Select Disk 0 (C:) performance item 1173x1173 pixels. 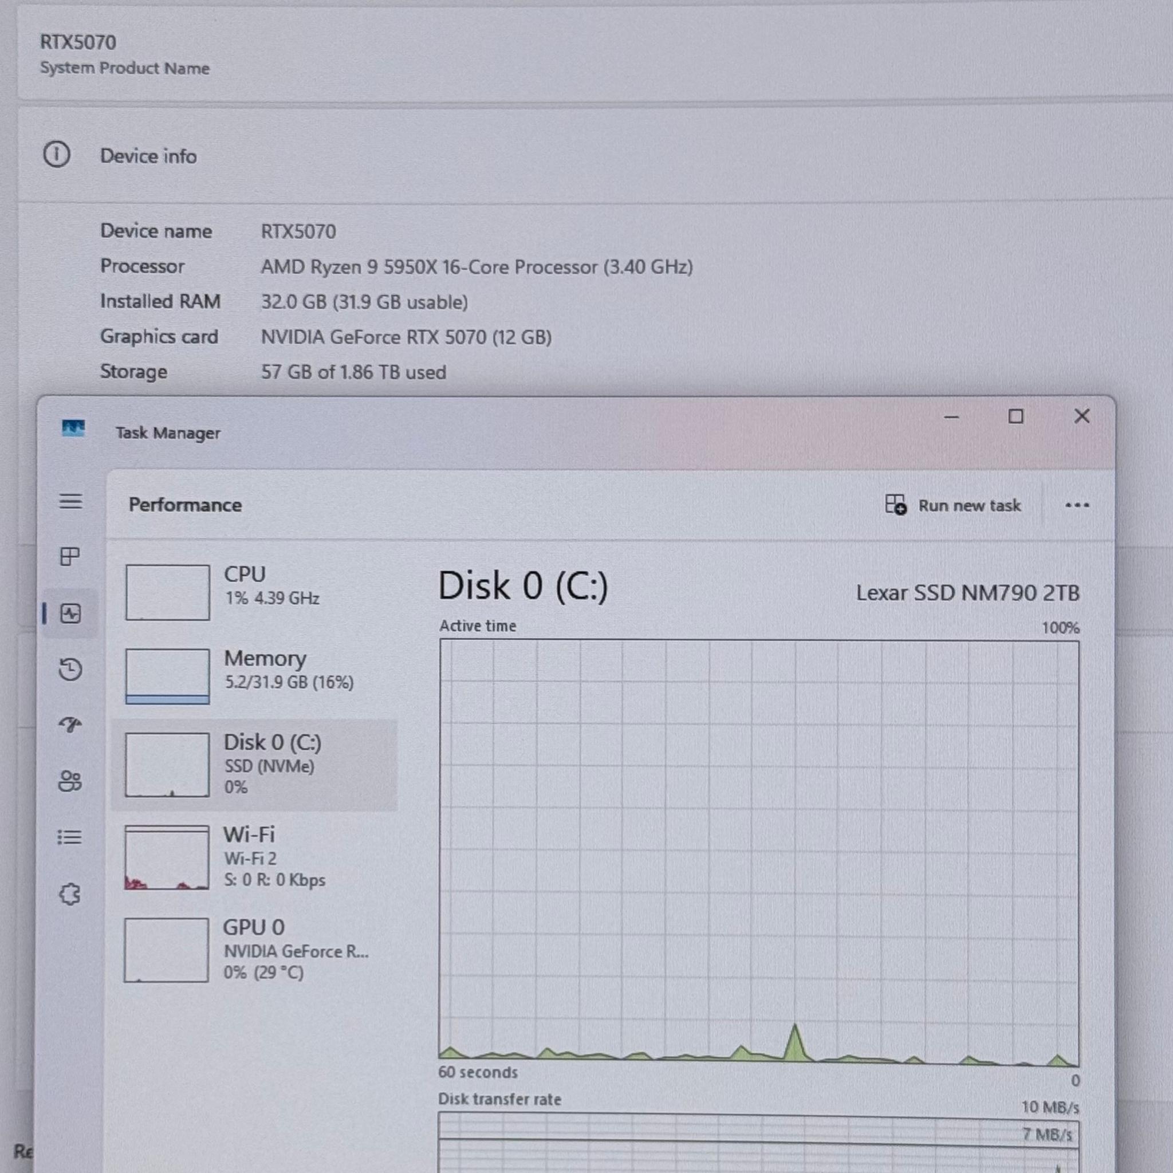click(x=254, y=765)
